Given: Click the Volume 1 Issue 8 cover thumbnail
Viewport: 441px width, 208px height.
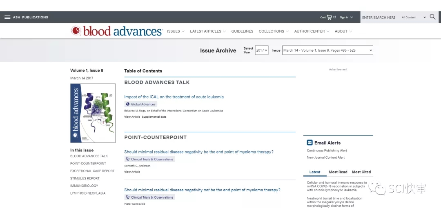Looking at the screenshot, I should point(93,113).
